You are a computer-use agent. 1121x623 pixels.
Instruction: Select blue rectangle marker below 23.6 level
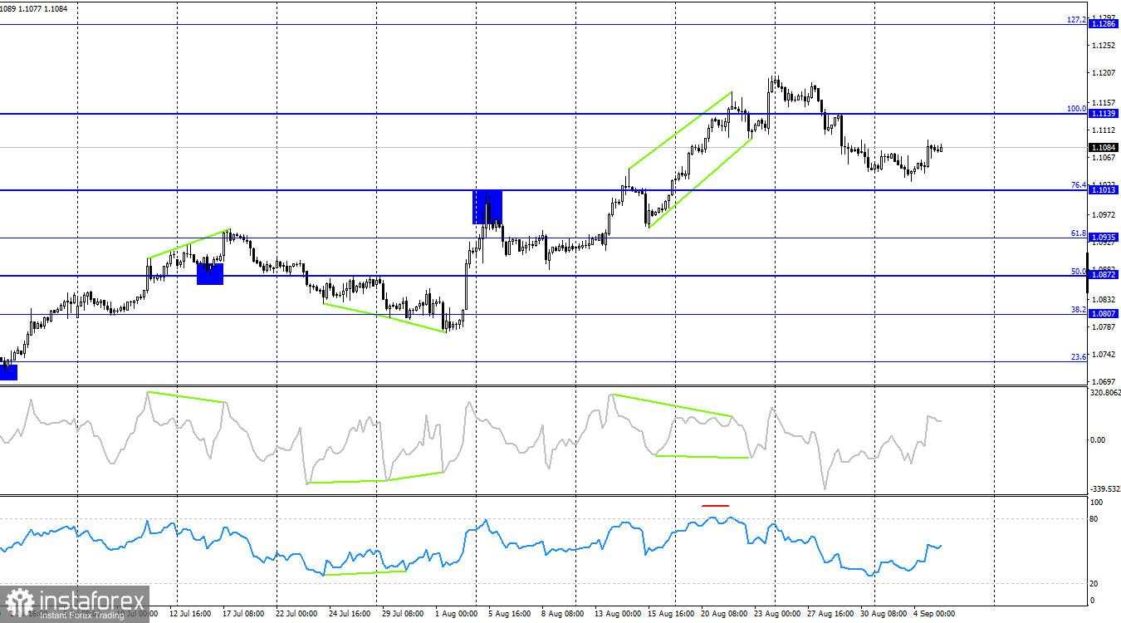coord(8,372)
